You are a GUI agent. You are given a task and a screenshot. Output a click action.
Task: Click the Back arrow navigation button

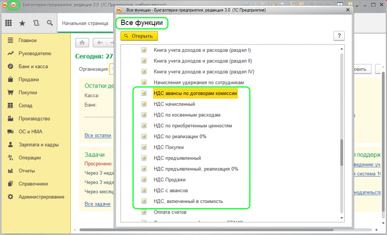tap(100, 43)
